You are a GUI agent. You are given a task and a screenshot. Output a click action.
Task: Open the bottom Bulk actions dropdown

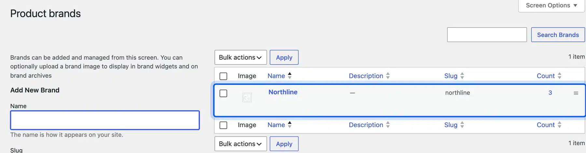tap(241, 144)
